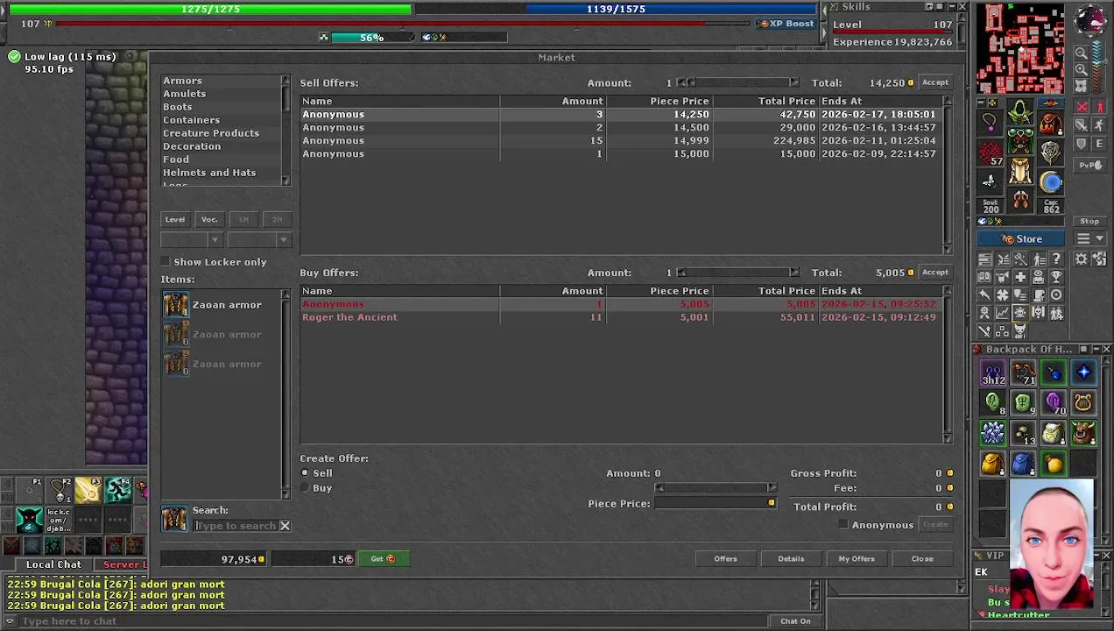This screenshot has width=1114, height=631.
Task: Select the golden lyre in backpack
Action: click(x=1083, y=403)
